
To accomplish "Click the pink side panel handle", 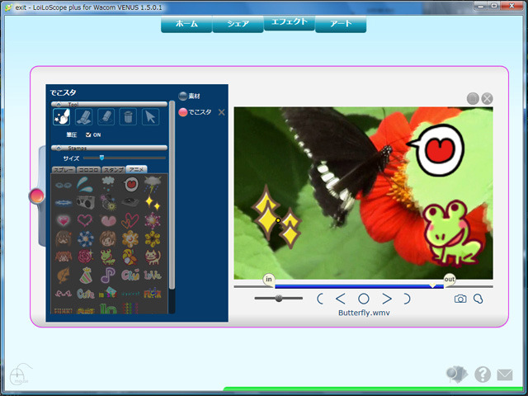I will coord(36,196).
